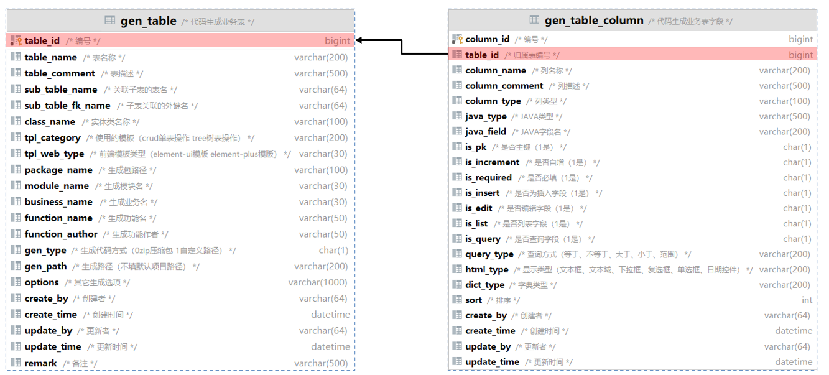The image size is (829, 375).
Task: Click the gen_table_column header table icon
Action: (534, 20)
